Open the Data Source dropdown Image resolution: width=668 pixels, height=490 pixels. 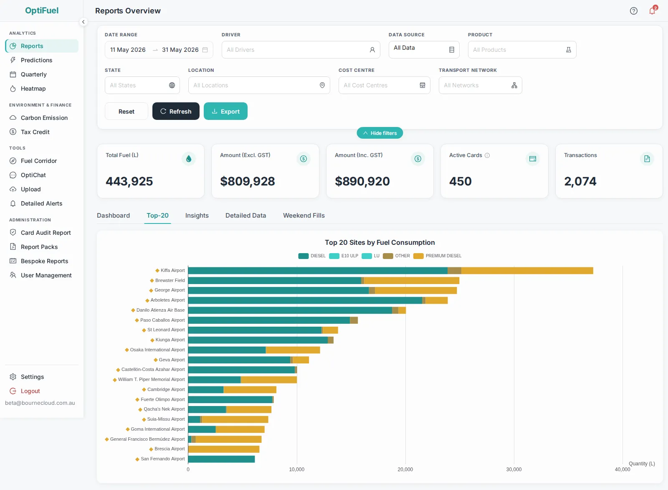click(424, 50)
